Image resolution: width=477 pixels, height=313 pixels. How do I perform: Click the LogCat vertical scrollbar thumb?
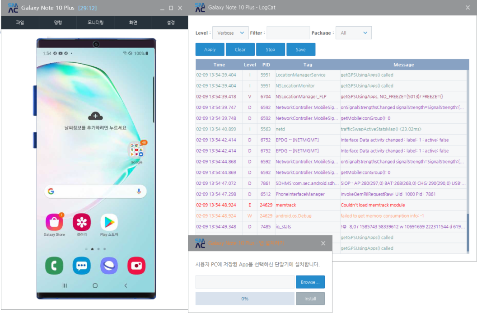(x=468, y=233)
